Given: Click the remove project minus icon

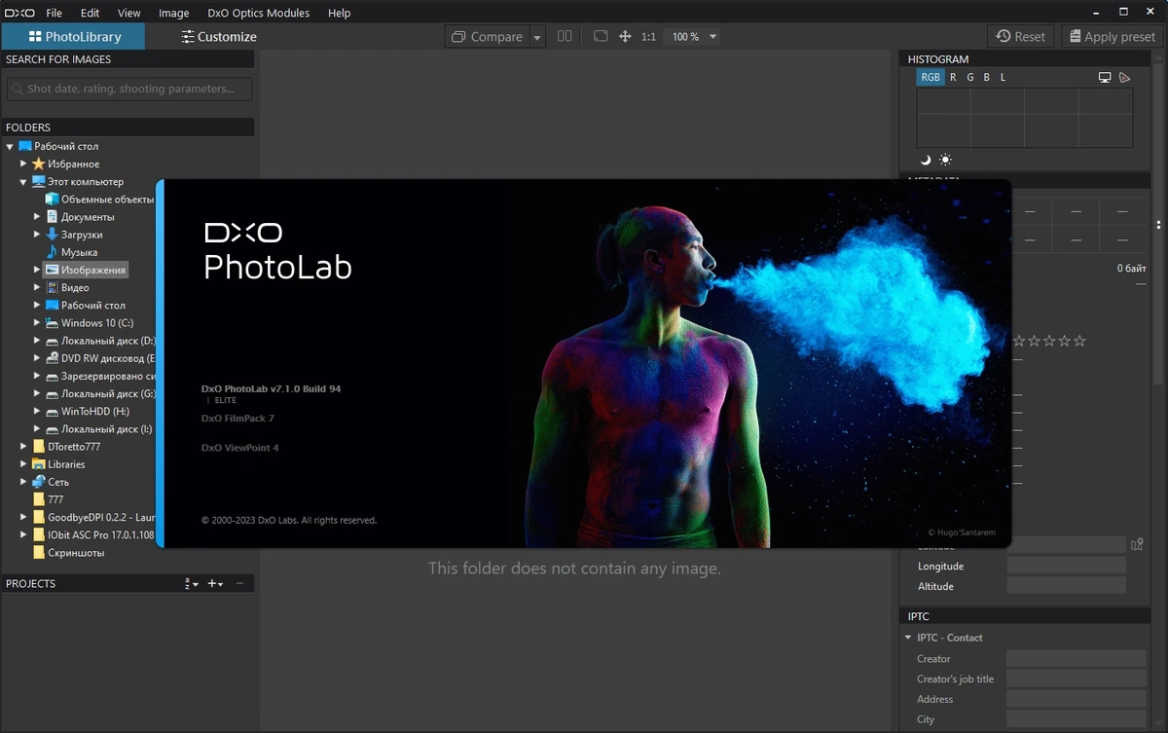Looking at the screenshot, I should 240,584.
